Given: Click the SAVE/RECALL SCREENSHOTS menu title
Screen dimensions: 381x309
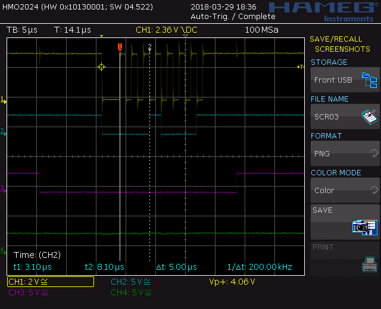Looking at the screenshot, I should [x=340, y=44].
